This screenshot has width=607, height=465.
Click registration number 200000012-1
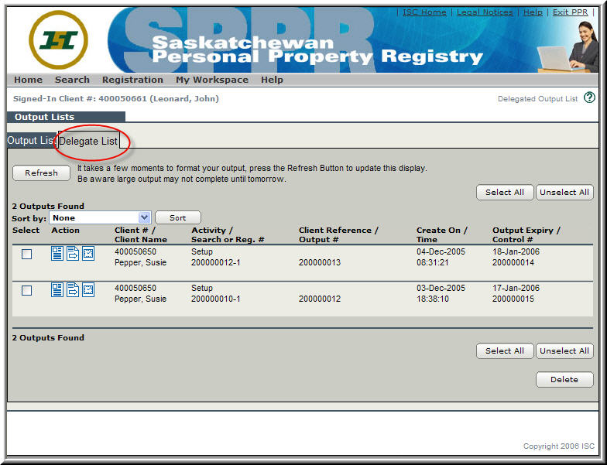click(x=215, y=263)
